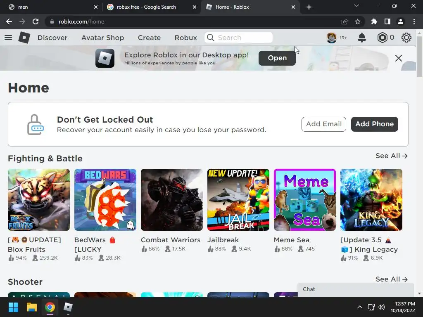Open the Roblox hamburger navigation menu
Screen dimensions: 423x317
[8, 38]
